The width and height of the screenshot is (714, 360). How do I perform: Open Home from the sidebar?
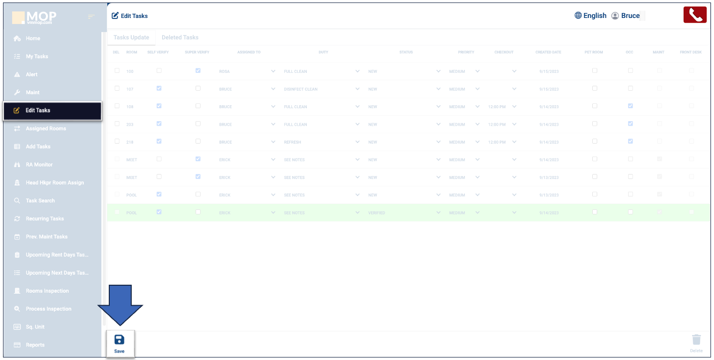tap(33, 38)
